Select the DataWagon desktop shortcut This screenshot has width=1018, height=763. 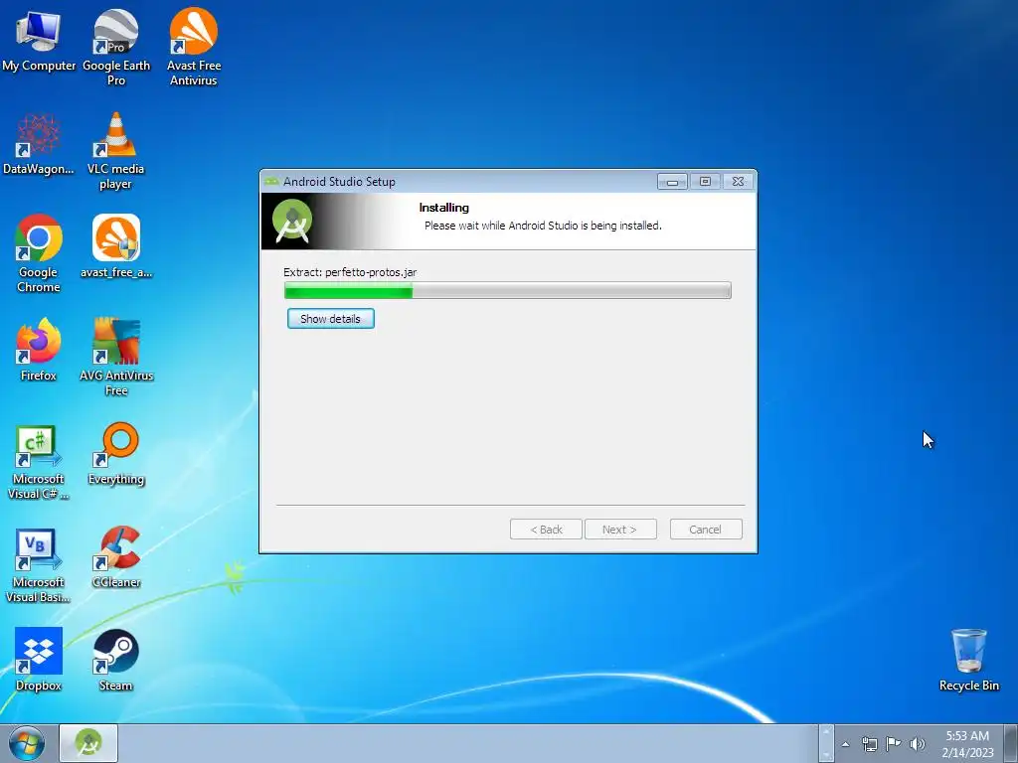(x=39, y=144)
